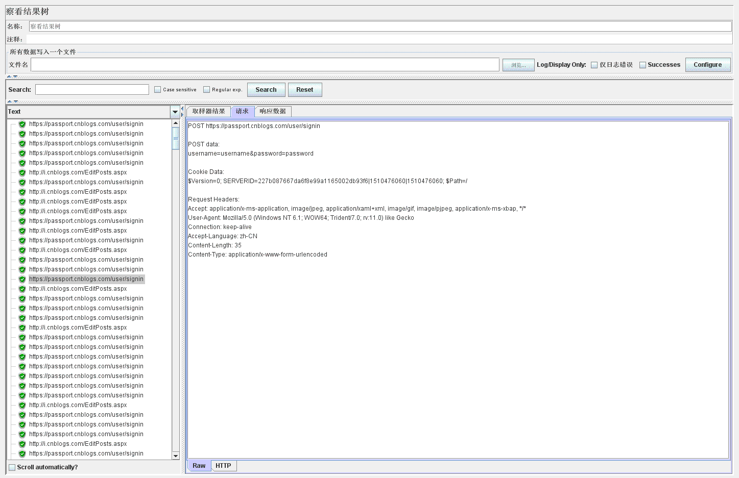Click the results tree scrollbar thumb
Screen dimensions: 739x478
(176, 138)
